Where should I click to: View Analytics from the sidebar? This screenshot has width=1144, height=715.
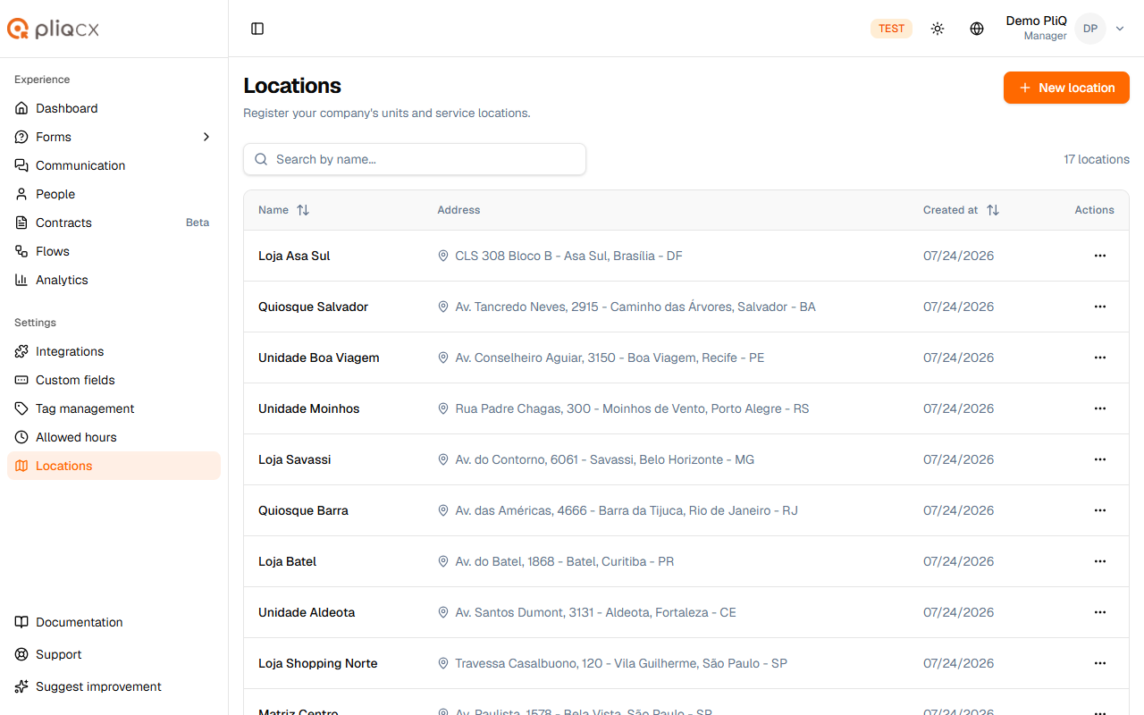point(114,280)
